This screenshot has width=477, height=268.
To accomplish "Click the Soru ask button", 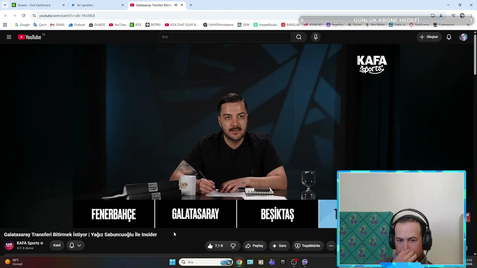I will 279,246.
